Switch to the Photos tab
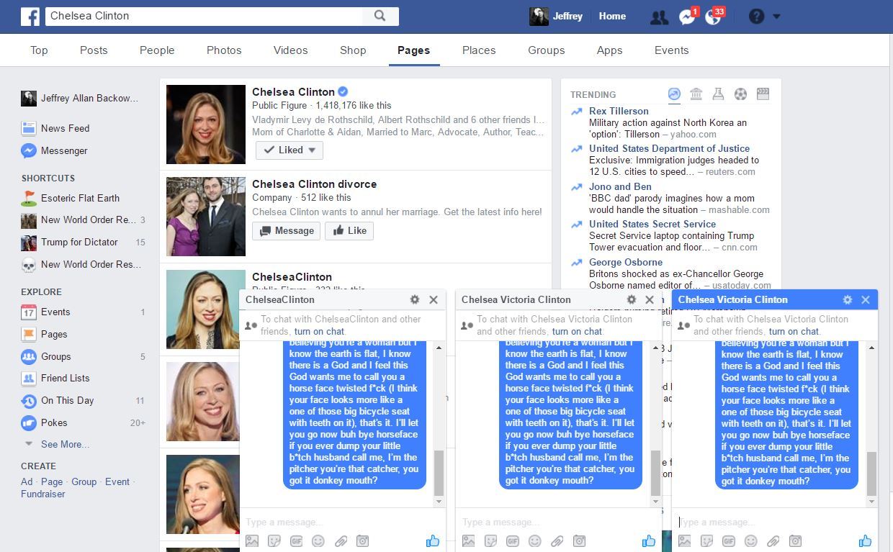The height and width of the screenshot is (552, 893). (x=224, y=50)
